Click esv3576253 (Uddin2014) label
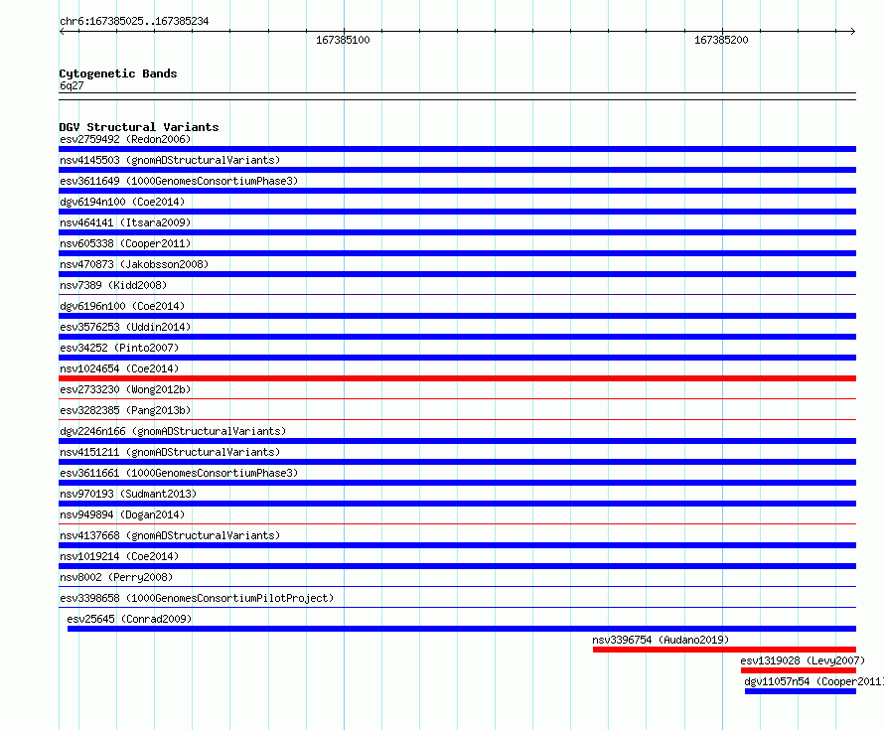Screen dimensions: 884x730 pyautogui.click(x=125, y=327)
